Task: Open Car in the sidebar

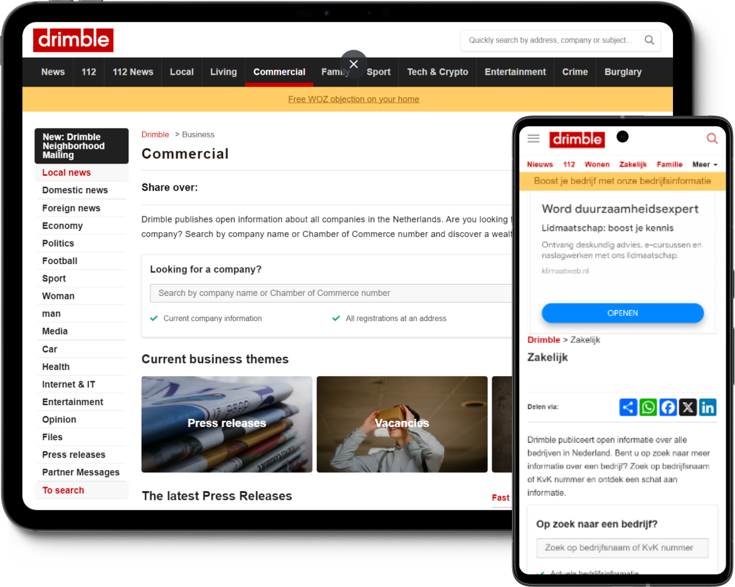Action: point(82,349)
